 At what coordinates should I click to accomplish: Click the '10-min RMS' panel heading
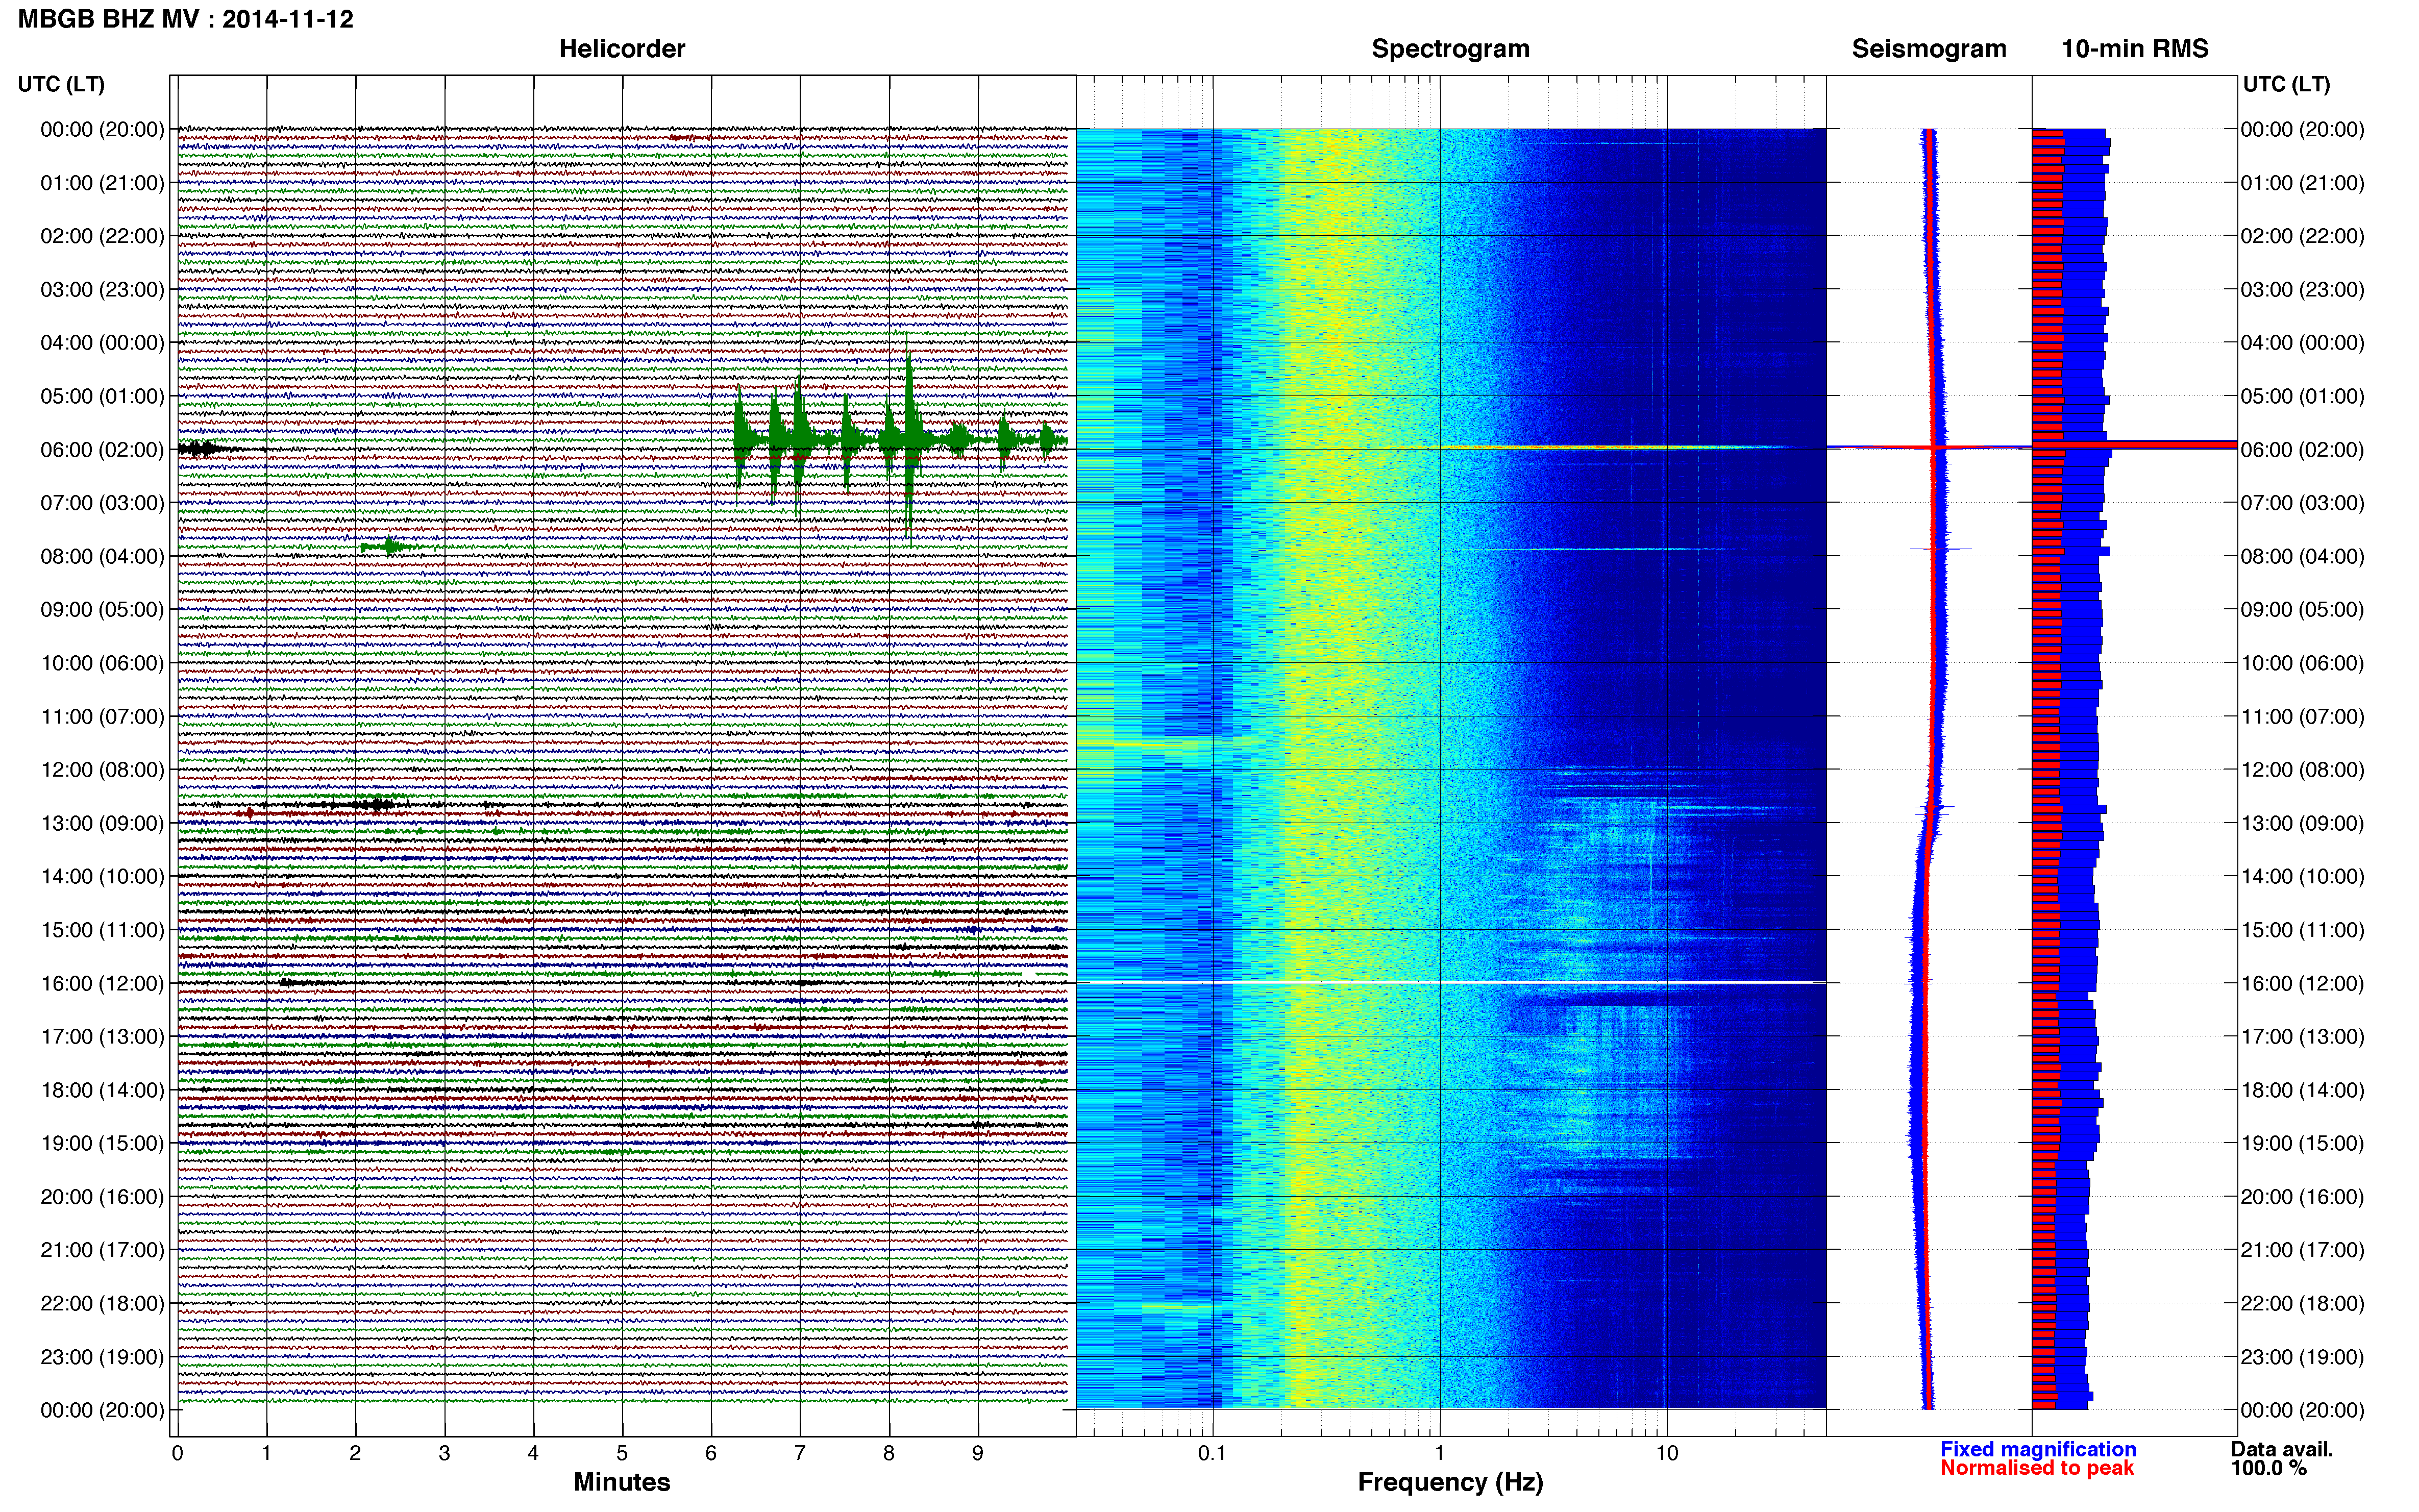click(2134, 49)
